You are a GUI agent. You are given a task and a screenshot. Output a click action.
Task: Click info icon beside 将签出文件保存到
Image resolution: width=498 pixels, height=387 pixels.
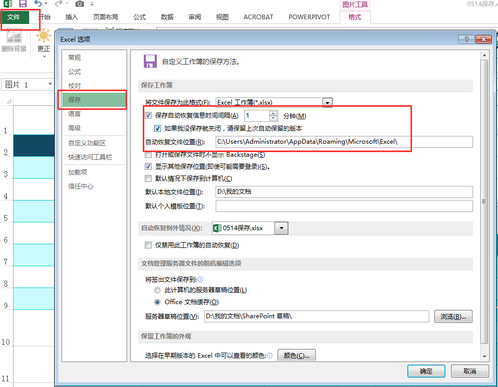tap(201, 279)
